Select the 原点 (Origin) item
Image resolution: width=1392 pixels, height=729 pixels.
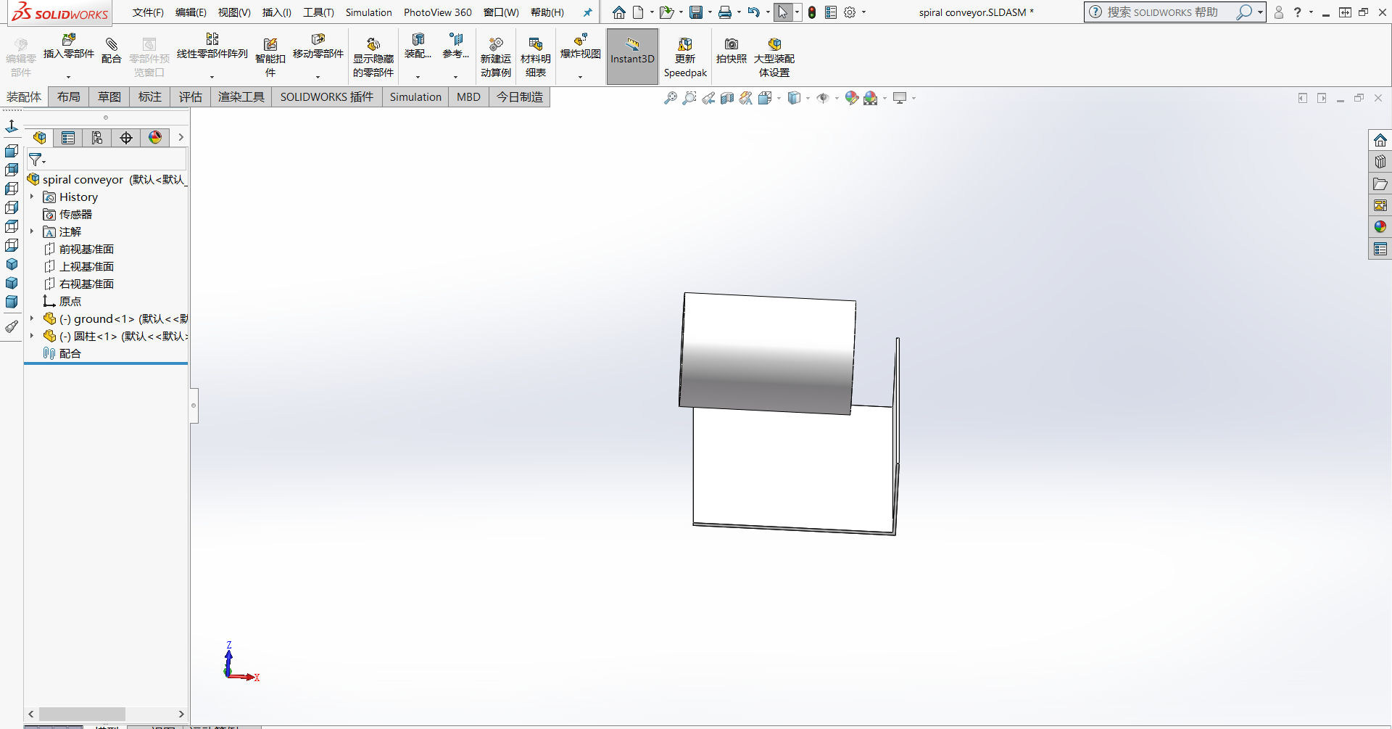pyautogui.click(x=62, y=302)
